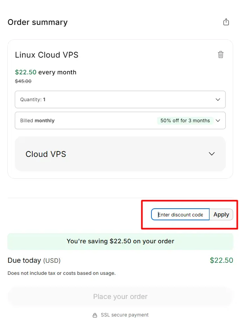Click the chevron arrow on Cloud VPS
239x327 pixels.
coord(212,154)
